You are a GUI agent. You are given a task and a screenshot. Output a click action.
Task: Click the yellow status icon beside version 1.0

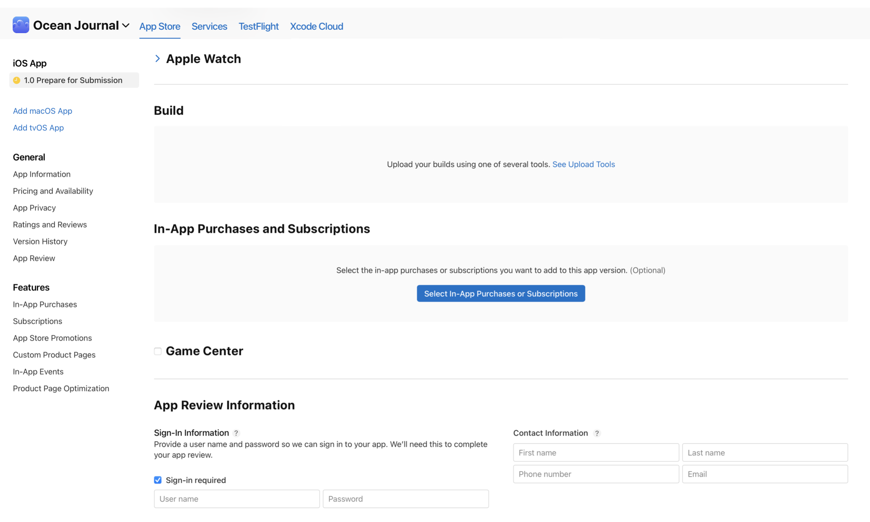(17, 80)
